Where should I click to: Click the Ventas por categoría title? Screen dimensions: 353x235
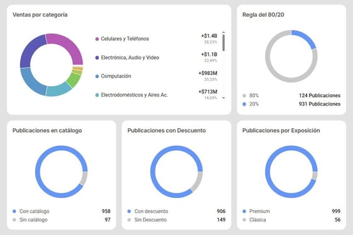click(x=40, y=15)
